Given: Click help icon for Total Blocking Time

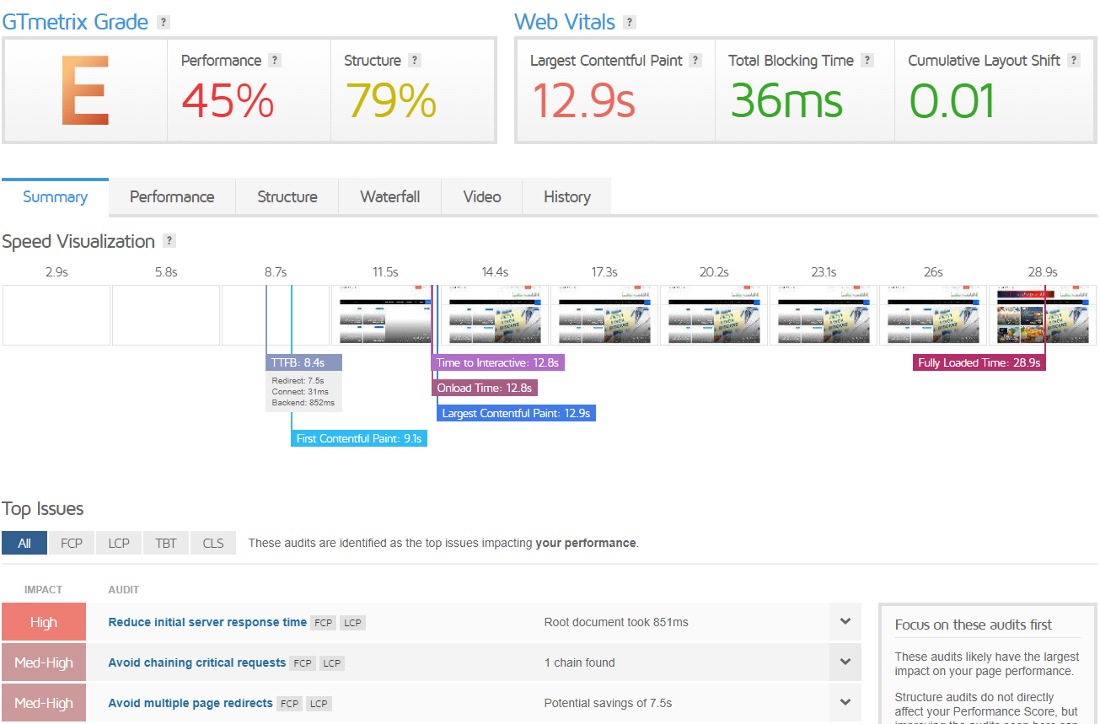Looking at the screenshot, I should (x=867, y=61).
